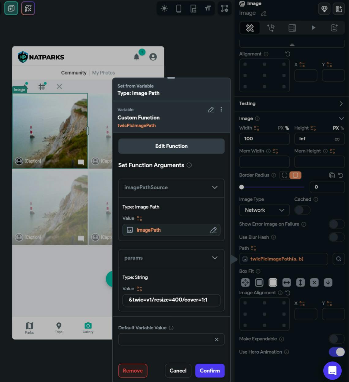Screen dimensions: 349x382
Task: Reset the Alignment setting
Action: click(287, 54)
